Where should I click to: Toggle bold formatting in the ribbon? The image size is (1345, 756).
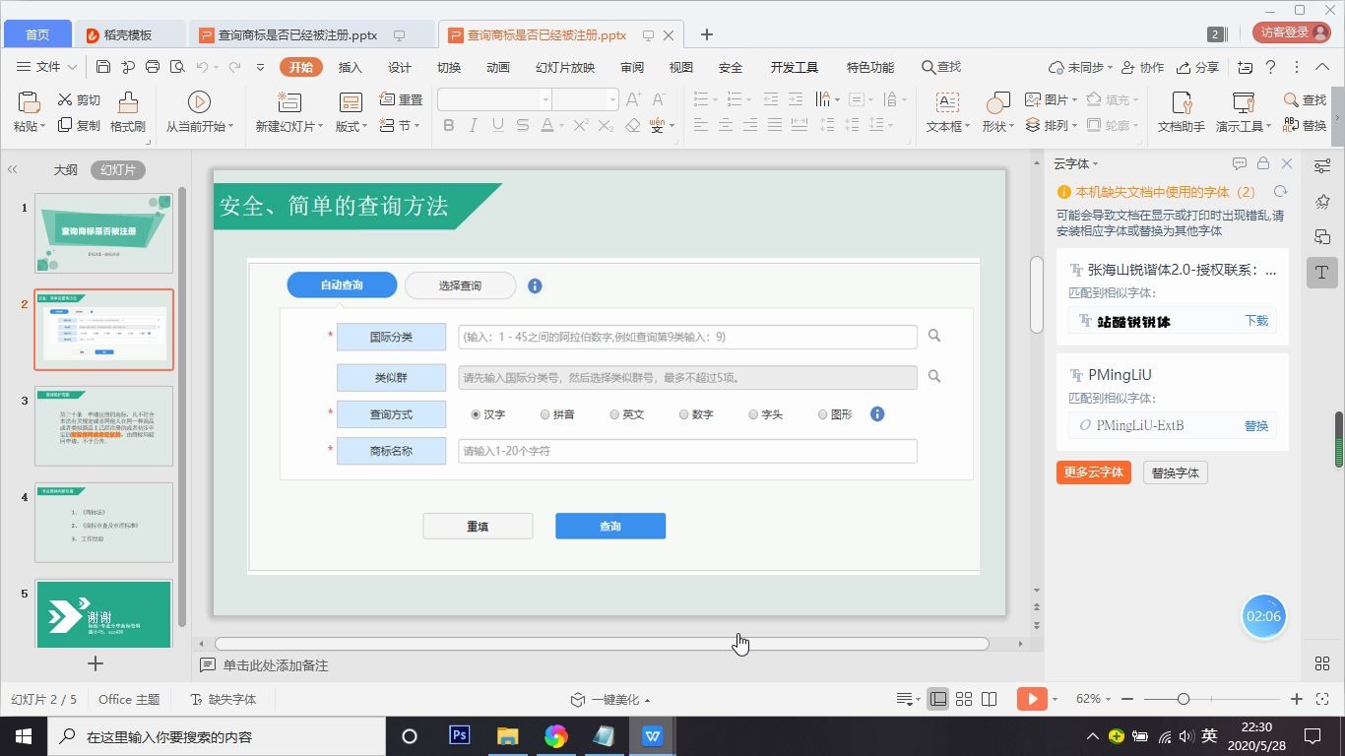coord(448,126)
